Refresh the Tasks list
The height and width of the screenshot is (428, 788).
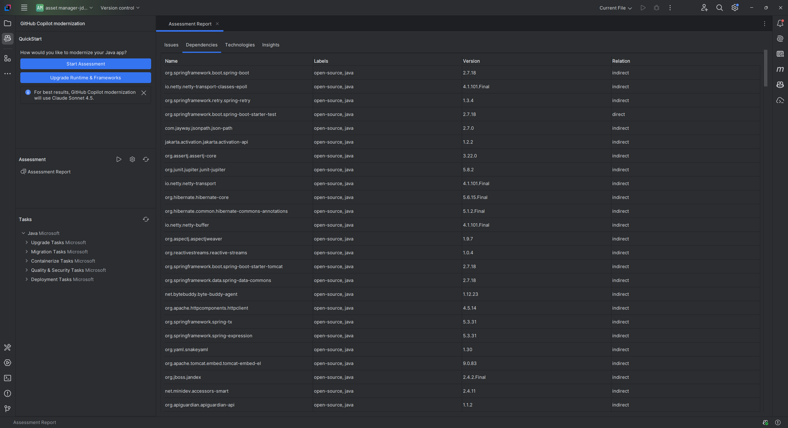coord(146,219)
